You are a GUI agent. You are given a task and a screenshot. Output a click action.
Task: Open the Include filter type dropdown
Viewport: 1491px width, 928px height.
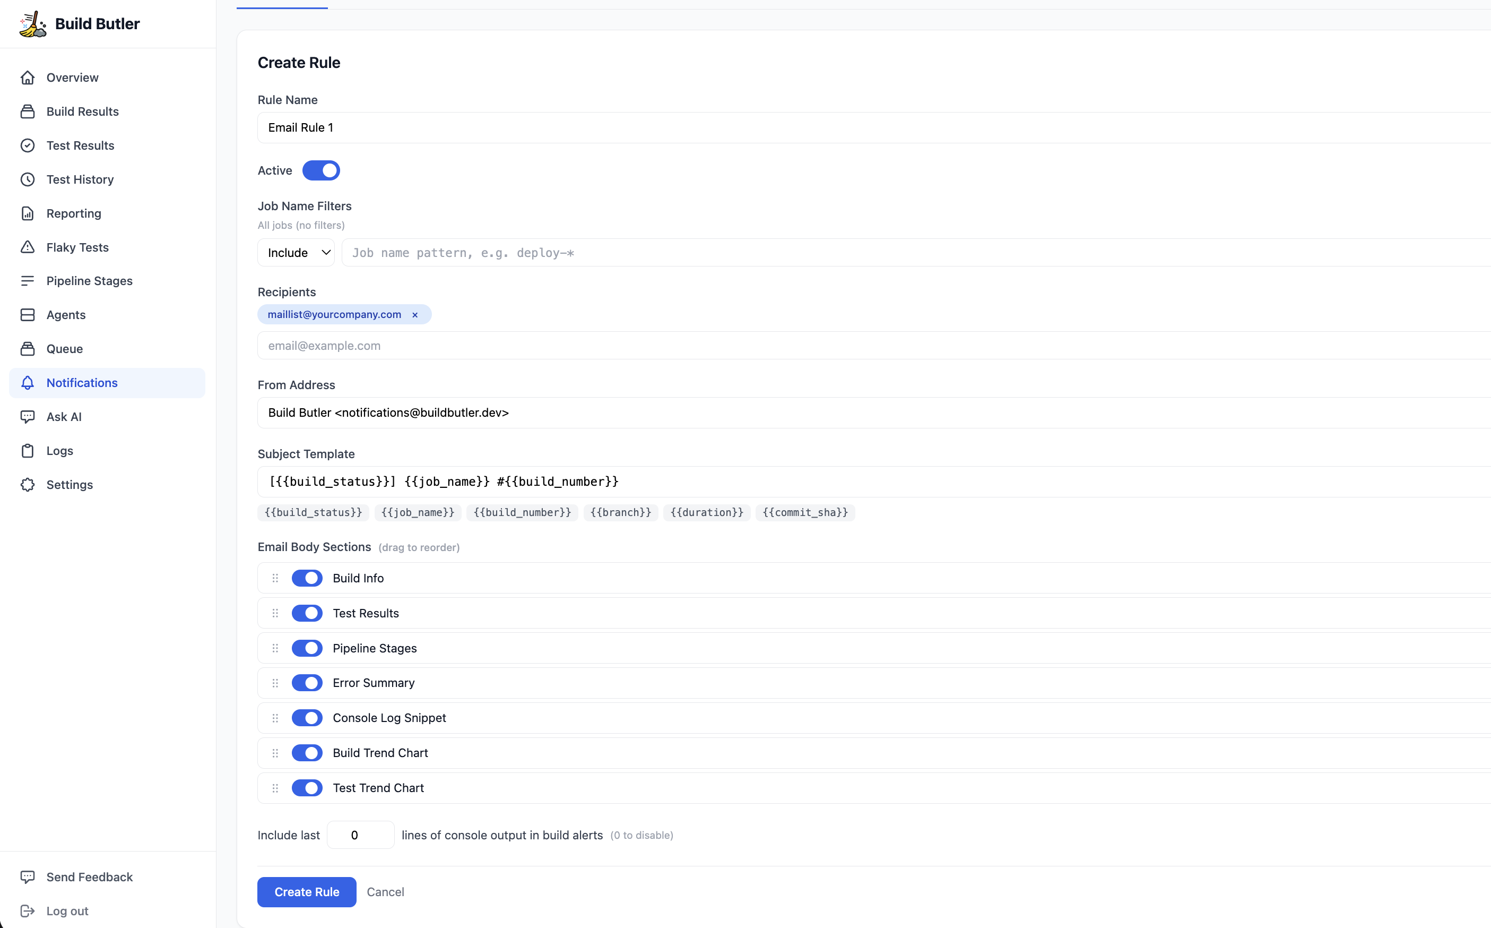[296, 253]
